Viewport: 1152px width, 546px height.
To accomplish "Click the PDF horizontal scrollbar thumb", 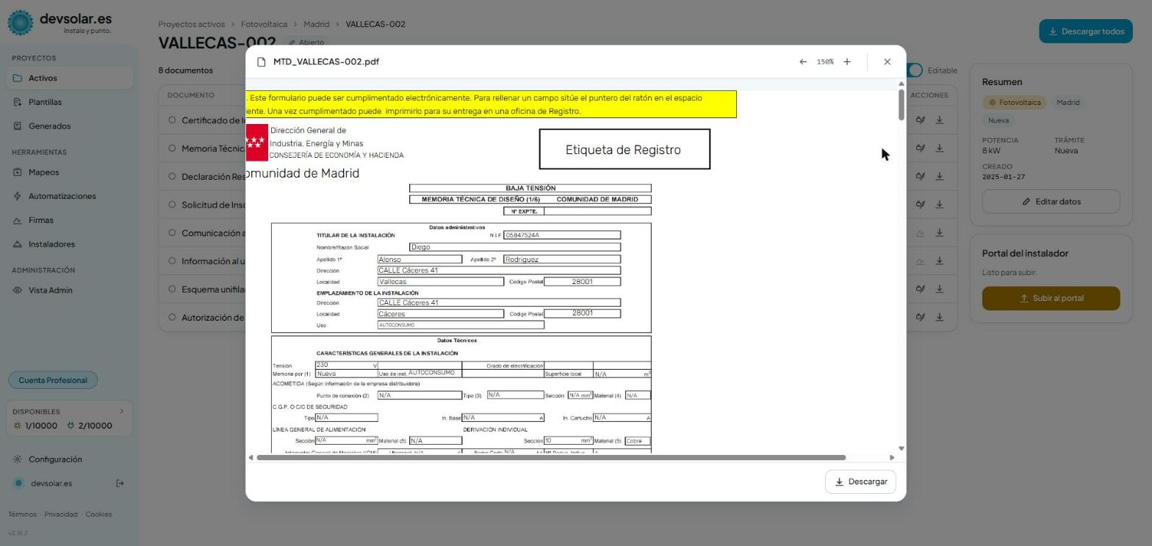I will point(551,458).
